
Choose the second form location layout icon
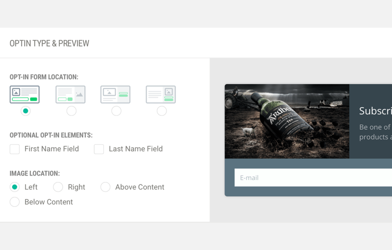[x=70, y=94]
